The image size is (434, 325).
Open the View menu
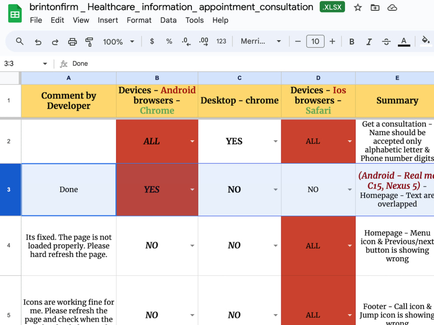pyautogui.click(x=81, y=20)
